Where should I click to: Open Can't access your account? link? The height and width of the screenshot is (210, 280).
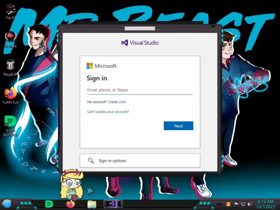[108, 112]
